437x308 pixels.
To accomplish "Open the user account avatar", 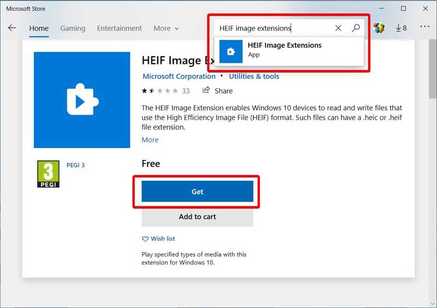I will [x=379, y=28].
